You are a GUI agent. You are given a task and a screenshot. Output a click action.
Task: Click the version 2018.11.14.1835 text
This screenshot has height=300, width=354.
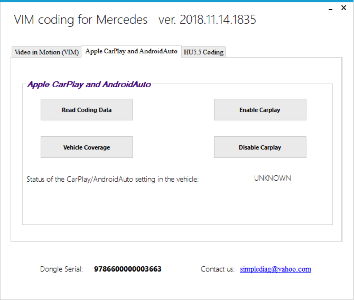click(x=207, y=20)
